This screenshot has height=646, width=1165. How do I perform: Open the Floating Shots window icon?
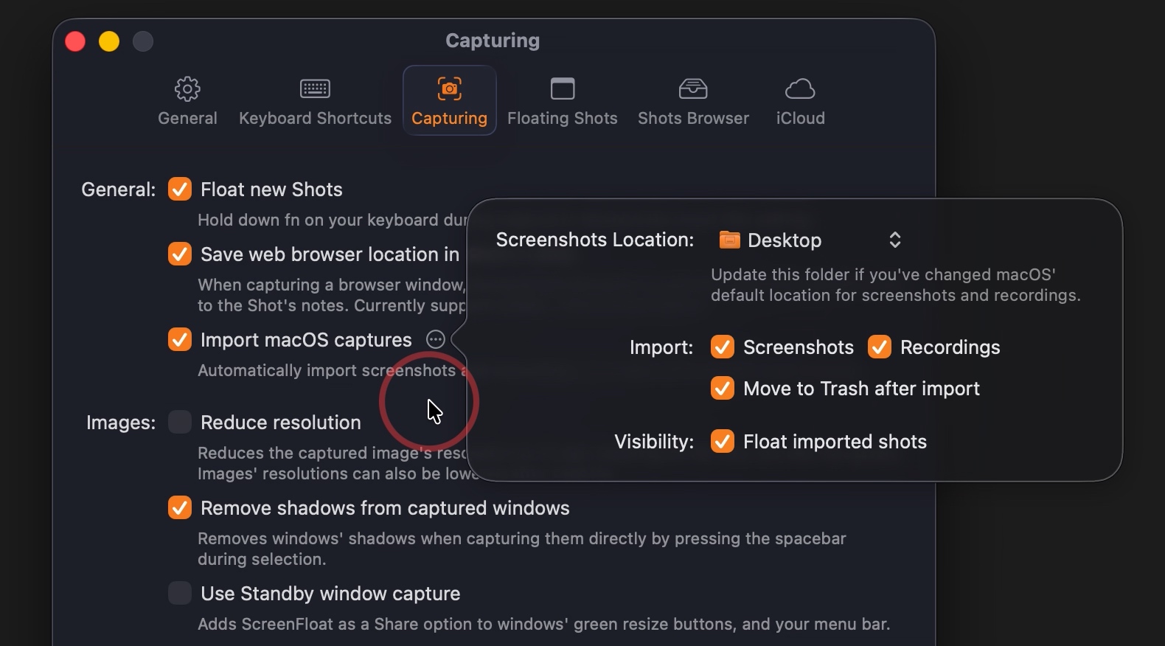pos(563,89)
